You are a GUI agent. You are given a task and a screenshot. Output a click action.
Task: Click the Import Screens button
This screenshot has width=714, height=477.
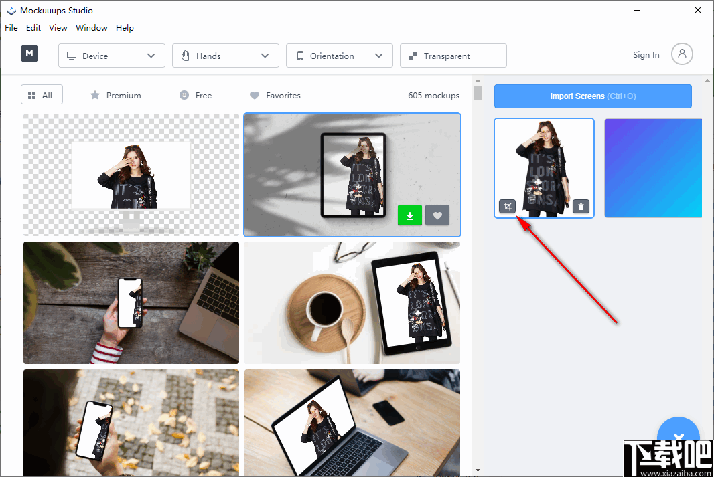point(592,96)
